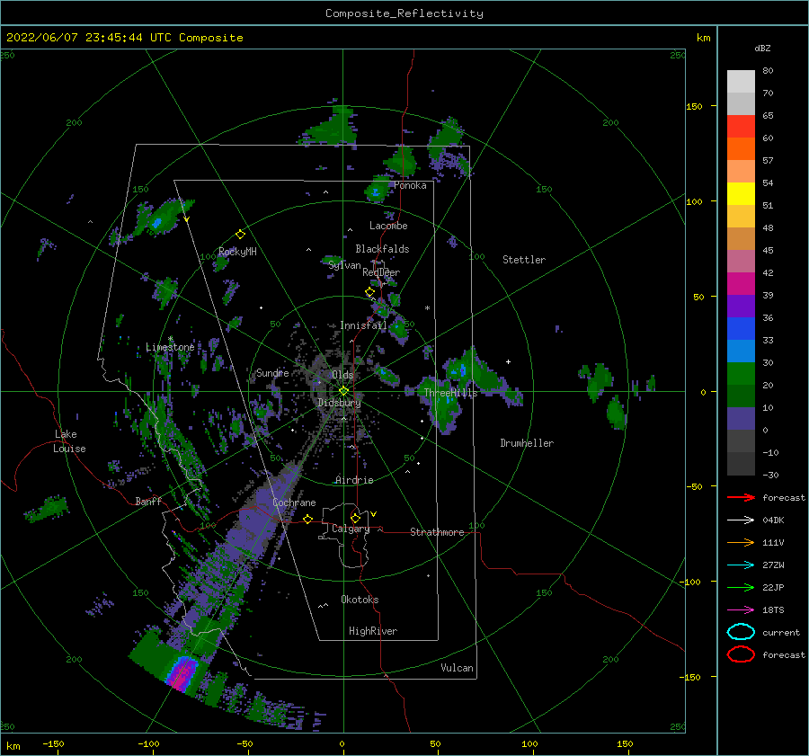Click the Stettler label
Screen dimensions: 809x756
click(x=524, y=260)
